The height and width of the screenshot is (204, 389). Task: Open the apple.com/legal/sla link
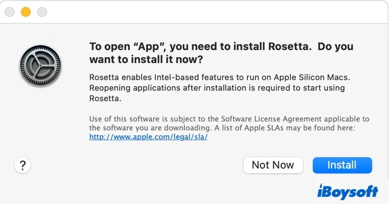149,137
